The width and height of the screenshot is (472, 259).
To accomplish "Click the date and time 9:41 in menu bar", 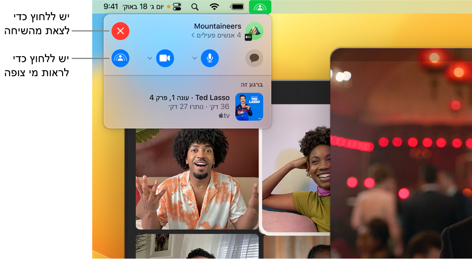I will 133,7.
